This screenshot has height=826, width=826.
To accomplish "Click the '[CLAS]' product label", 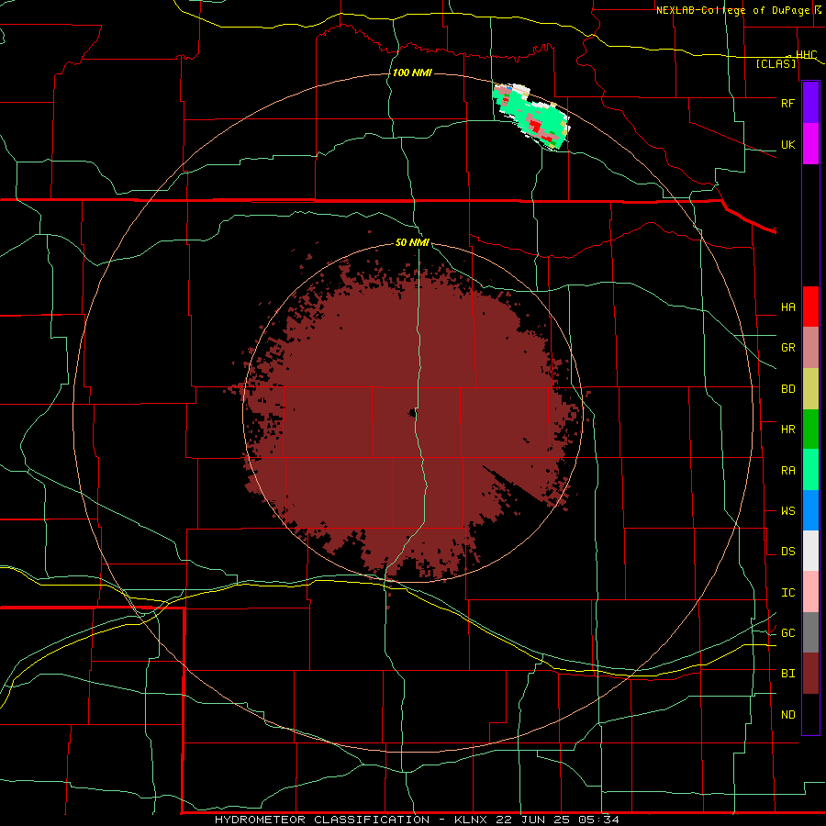I will tap(776, 64).
